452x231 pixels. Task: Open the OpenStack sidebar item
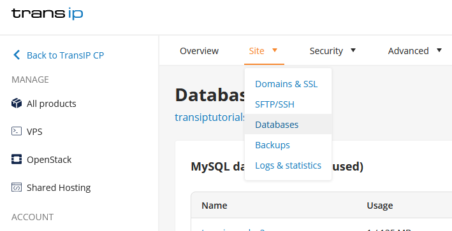tap(49, 160)
